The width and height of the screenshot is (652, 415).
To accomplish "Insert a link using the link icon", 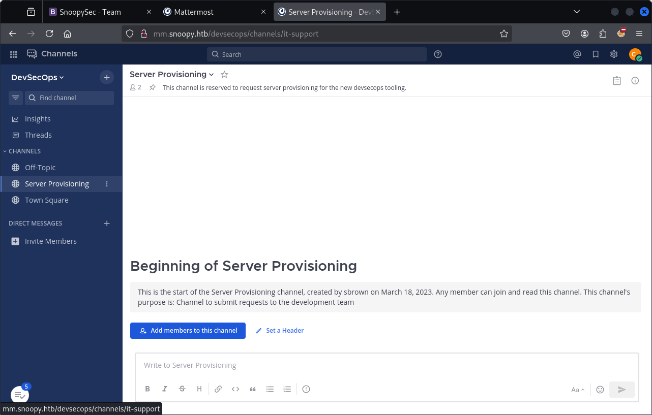I will coord(218,389).
